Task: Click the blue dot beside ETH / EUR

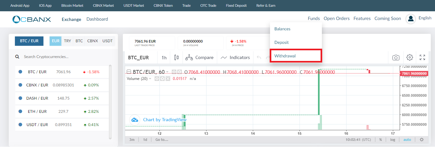Action: (20, 111)
